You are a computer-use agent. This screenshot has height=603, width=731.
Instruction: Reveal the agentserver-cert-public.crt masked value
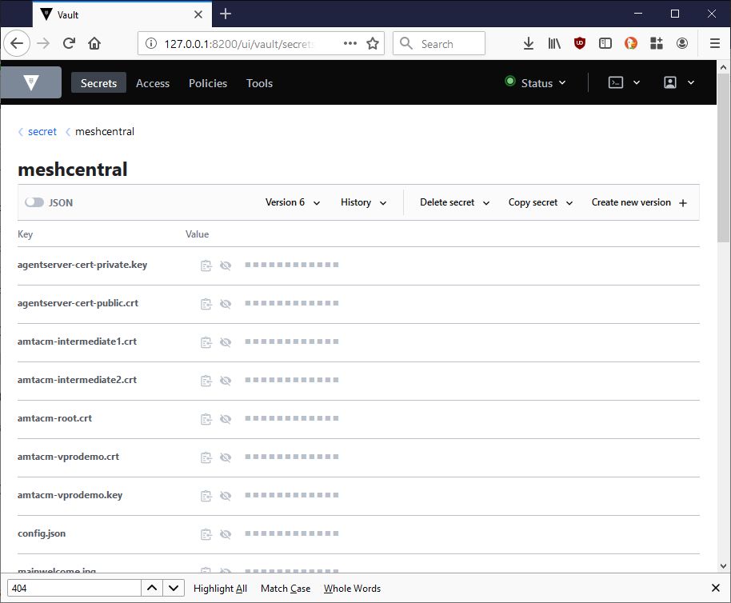pyautogui.click(x=226, y=304)
